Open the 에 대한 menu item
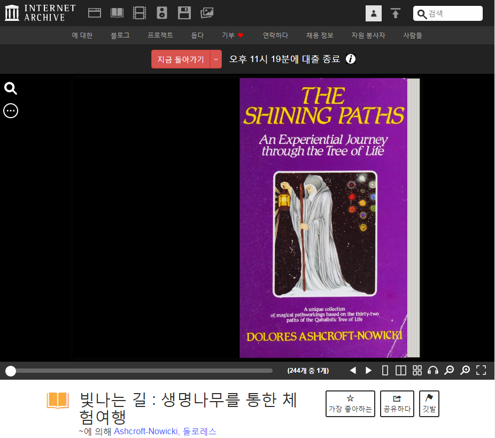The height and width of the screenshot is (438, 495). 82,35
